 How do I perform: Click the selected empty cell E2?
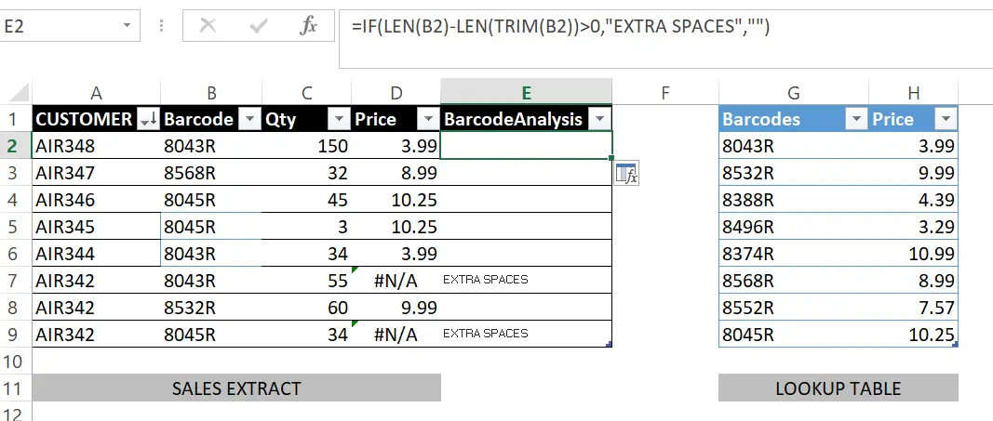[526, 146]
